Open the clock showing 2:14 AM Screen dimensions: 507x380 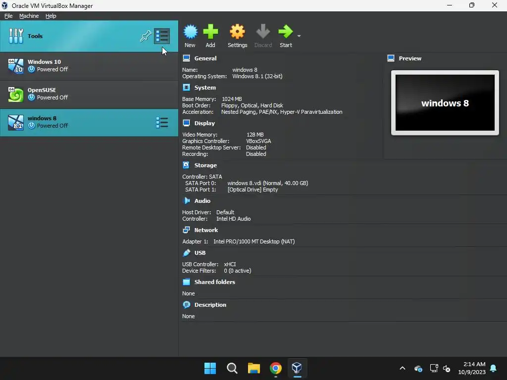[472, 368]
